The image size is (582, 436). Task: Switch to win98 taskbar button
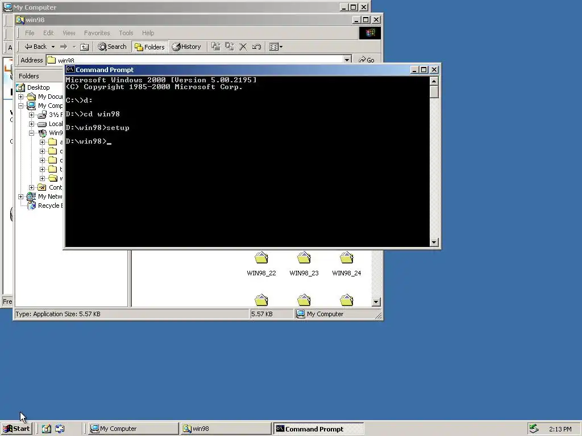(226, 429)
